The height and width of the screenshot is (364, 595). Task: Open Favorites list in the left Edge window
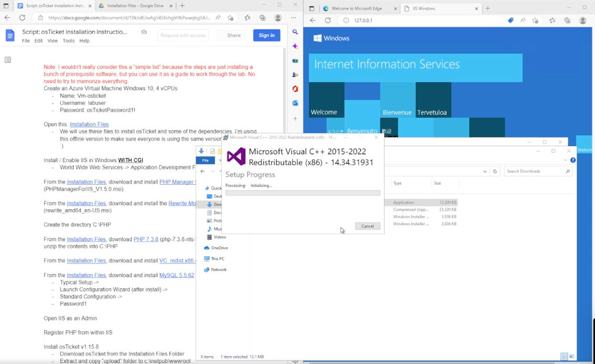(247, 17)
